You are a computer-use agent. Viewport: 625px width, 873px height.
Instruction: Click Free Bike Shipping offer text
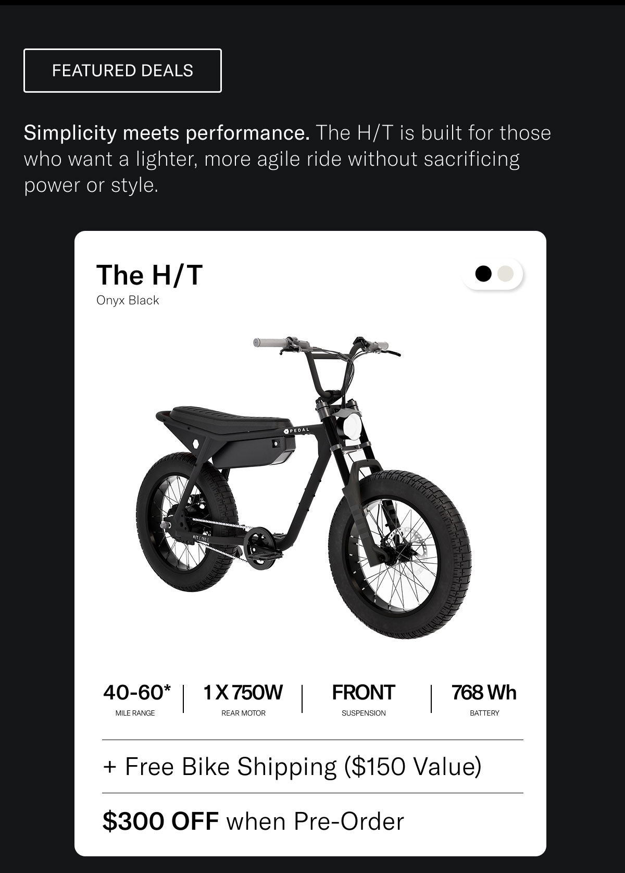coord(292,767)
